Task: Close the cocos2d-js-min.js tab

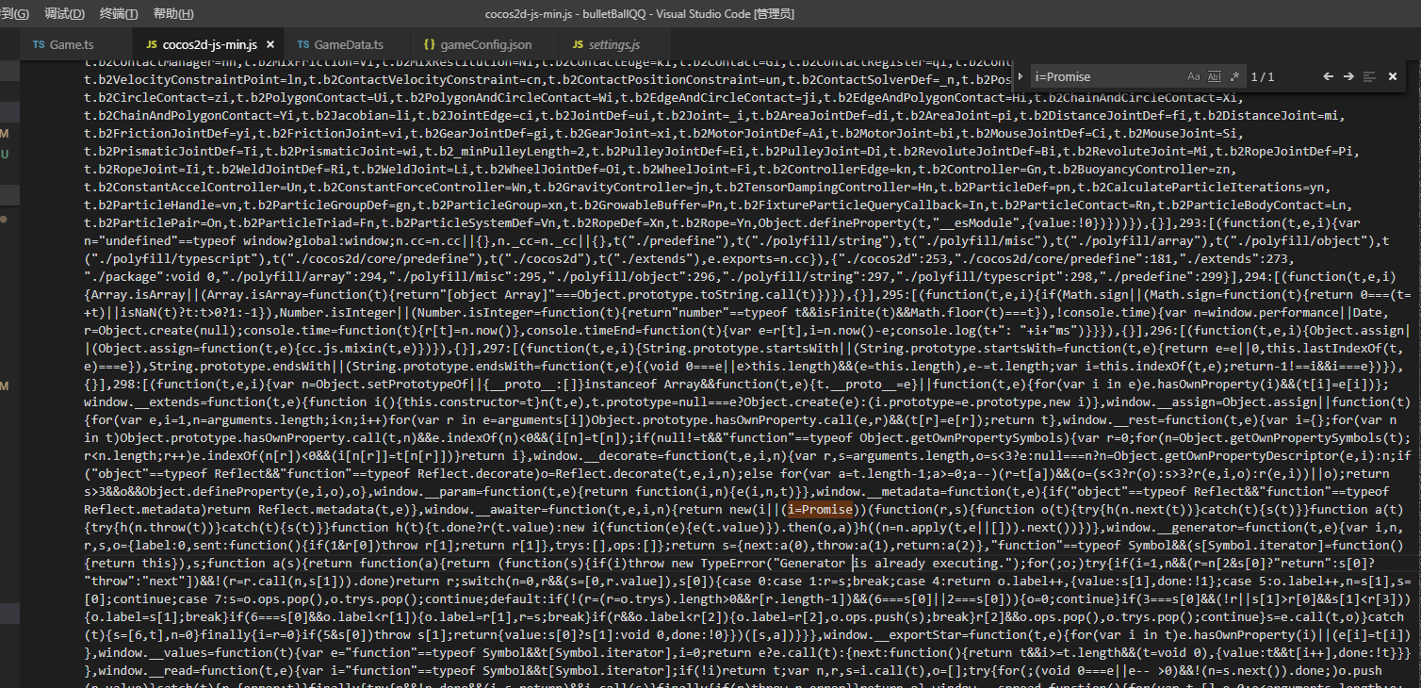Action: tap(270, 44)
